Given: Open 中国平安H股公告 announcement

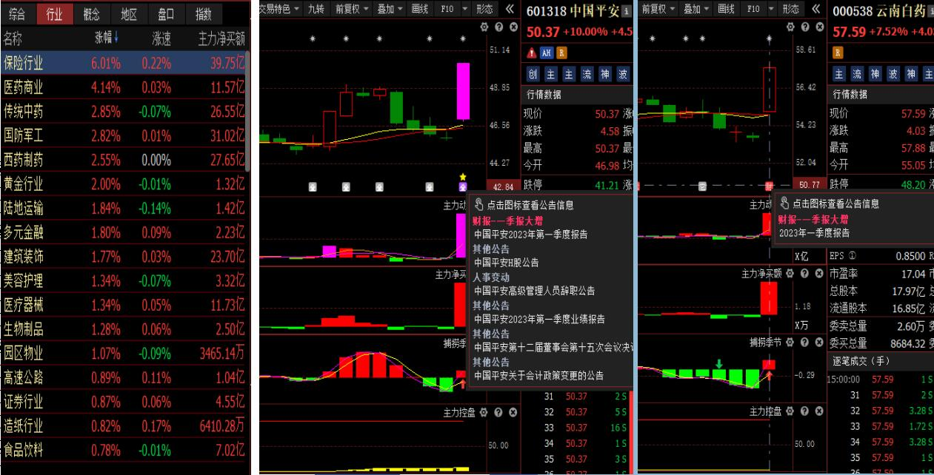Looking at the screenshot, I should [507, 262].
